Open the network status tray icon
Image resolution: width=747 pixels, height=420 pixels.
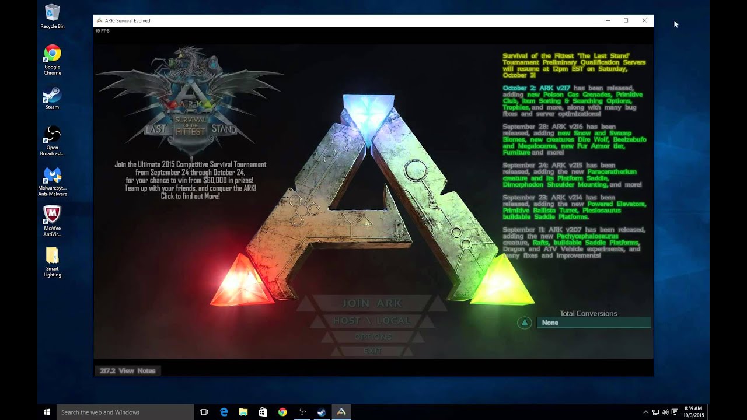coord(655,412)
